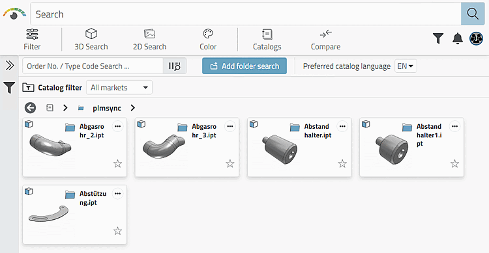
Task: Click the sidebar funnel filter icon
Action: coord(9,87)
